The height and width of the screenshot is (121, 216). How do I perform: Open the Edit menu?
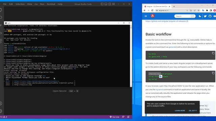click(x=11, y=4)
